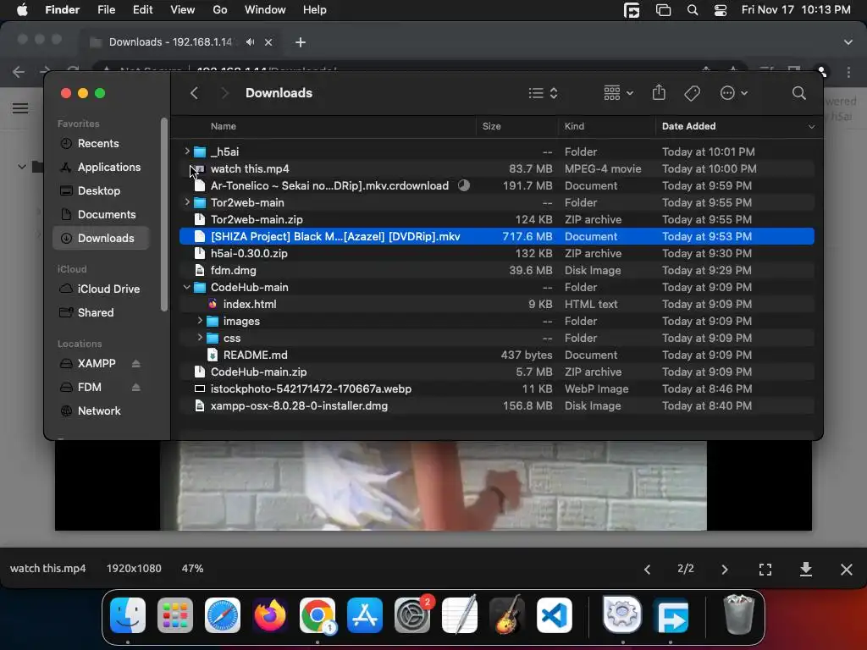Open Spotlight search in the menu bar

coord(693,10)
